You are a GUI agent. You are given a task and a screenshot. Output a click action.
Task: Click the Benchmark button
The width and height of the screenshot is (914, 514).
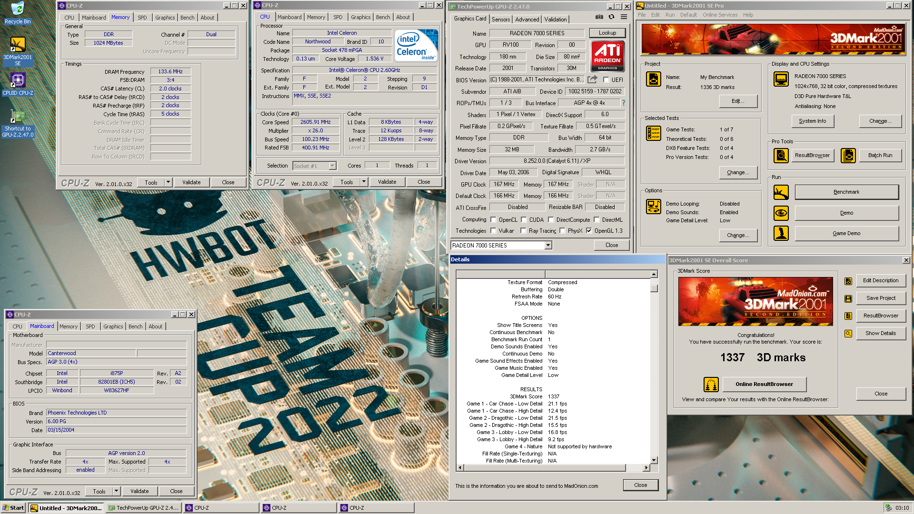click(846, 192)
